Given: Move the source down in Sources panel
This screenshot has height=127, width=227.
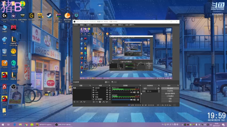Looking at the screenshot, I should point(107,102).
